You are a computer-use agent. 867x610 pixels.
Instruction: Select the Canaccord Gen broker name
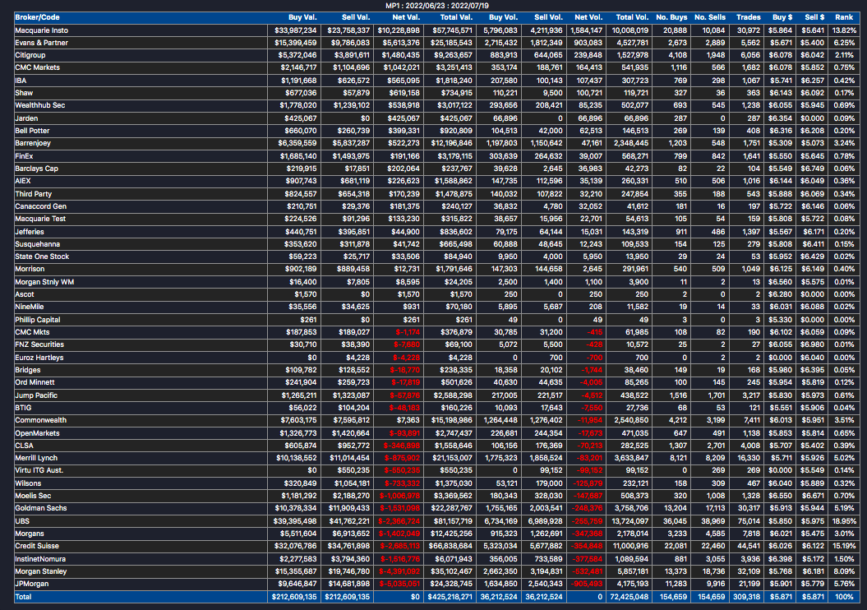[x=41, y=206]
